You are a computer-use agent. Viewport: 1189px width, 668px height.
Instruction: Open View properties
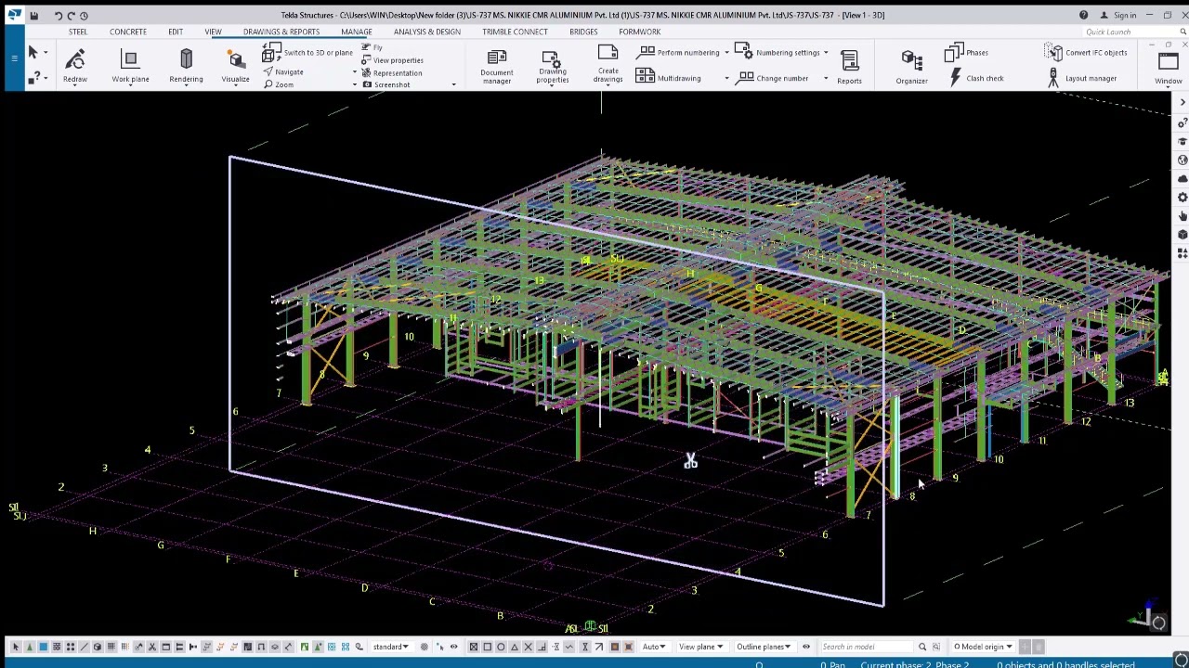pyautogui.click(x=392, y=60)
